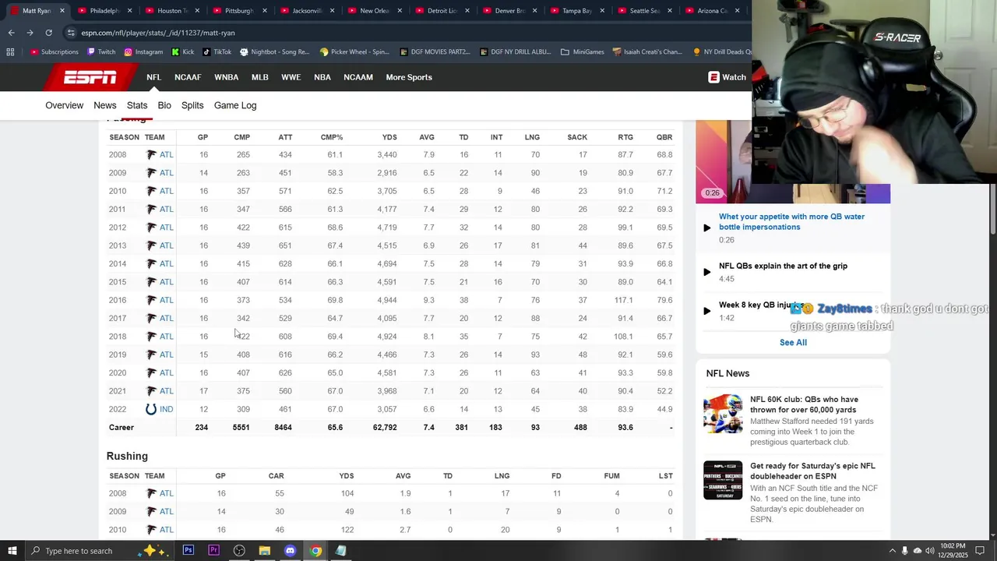Reload the ESPN page

point(48,33)
